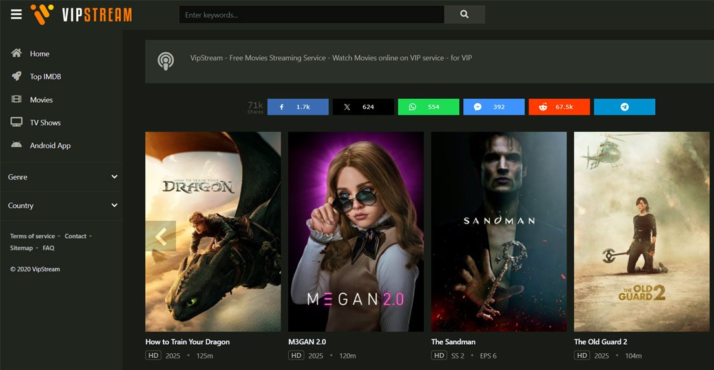Click HD badge under The Old Guard 2
The width and height of the screenshot is (714, 370).
582,355
